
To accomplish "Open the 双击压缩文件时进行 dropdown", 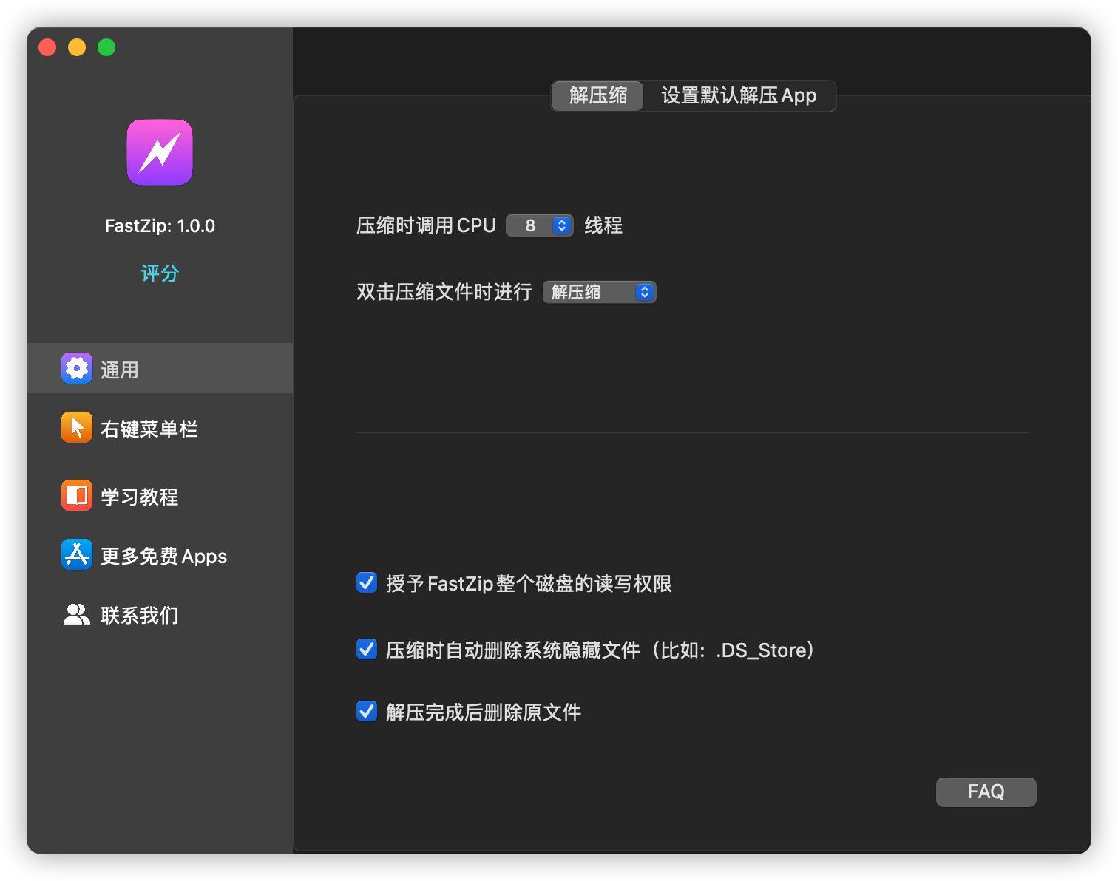I will click(644, 291).
